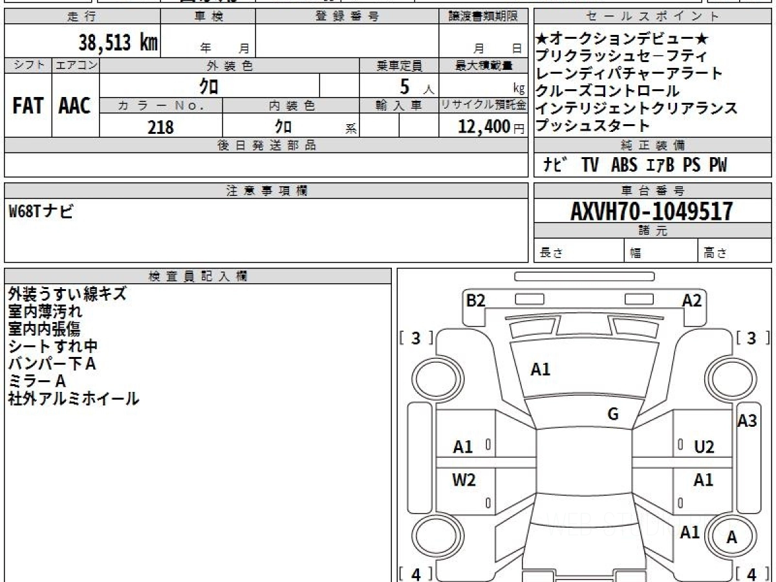Select the 社外アルミホイール inspector note

(74, 398)
